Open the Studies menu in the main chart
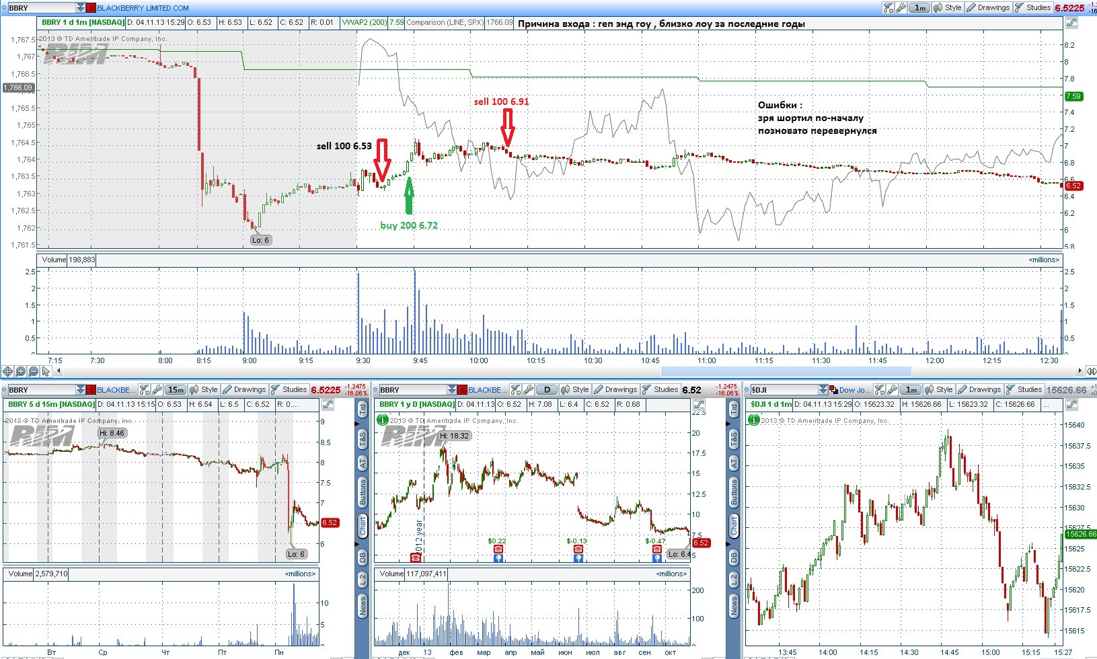Image resolution: width=1097 pixels, height=659 pixels. pyautogui.click(x=1032, y=8)
